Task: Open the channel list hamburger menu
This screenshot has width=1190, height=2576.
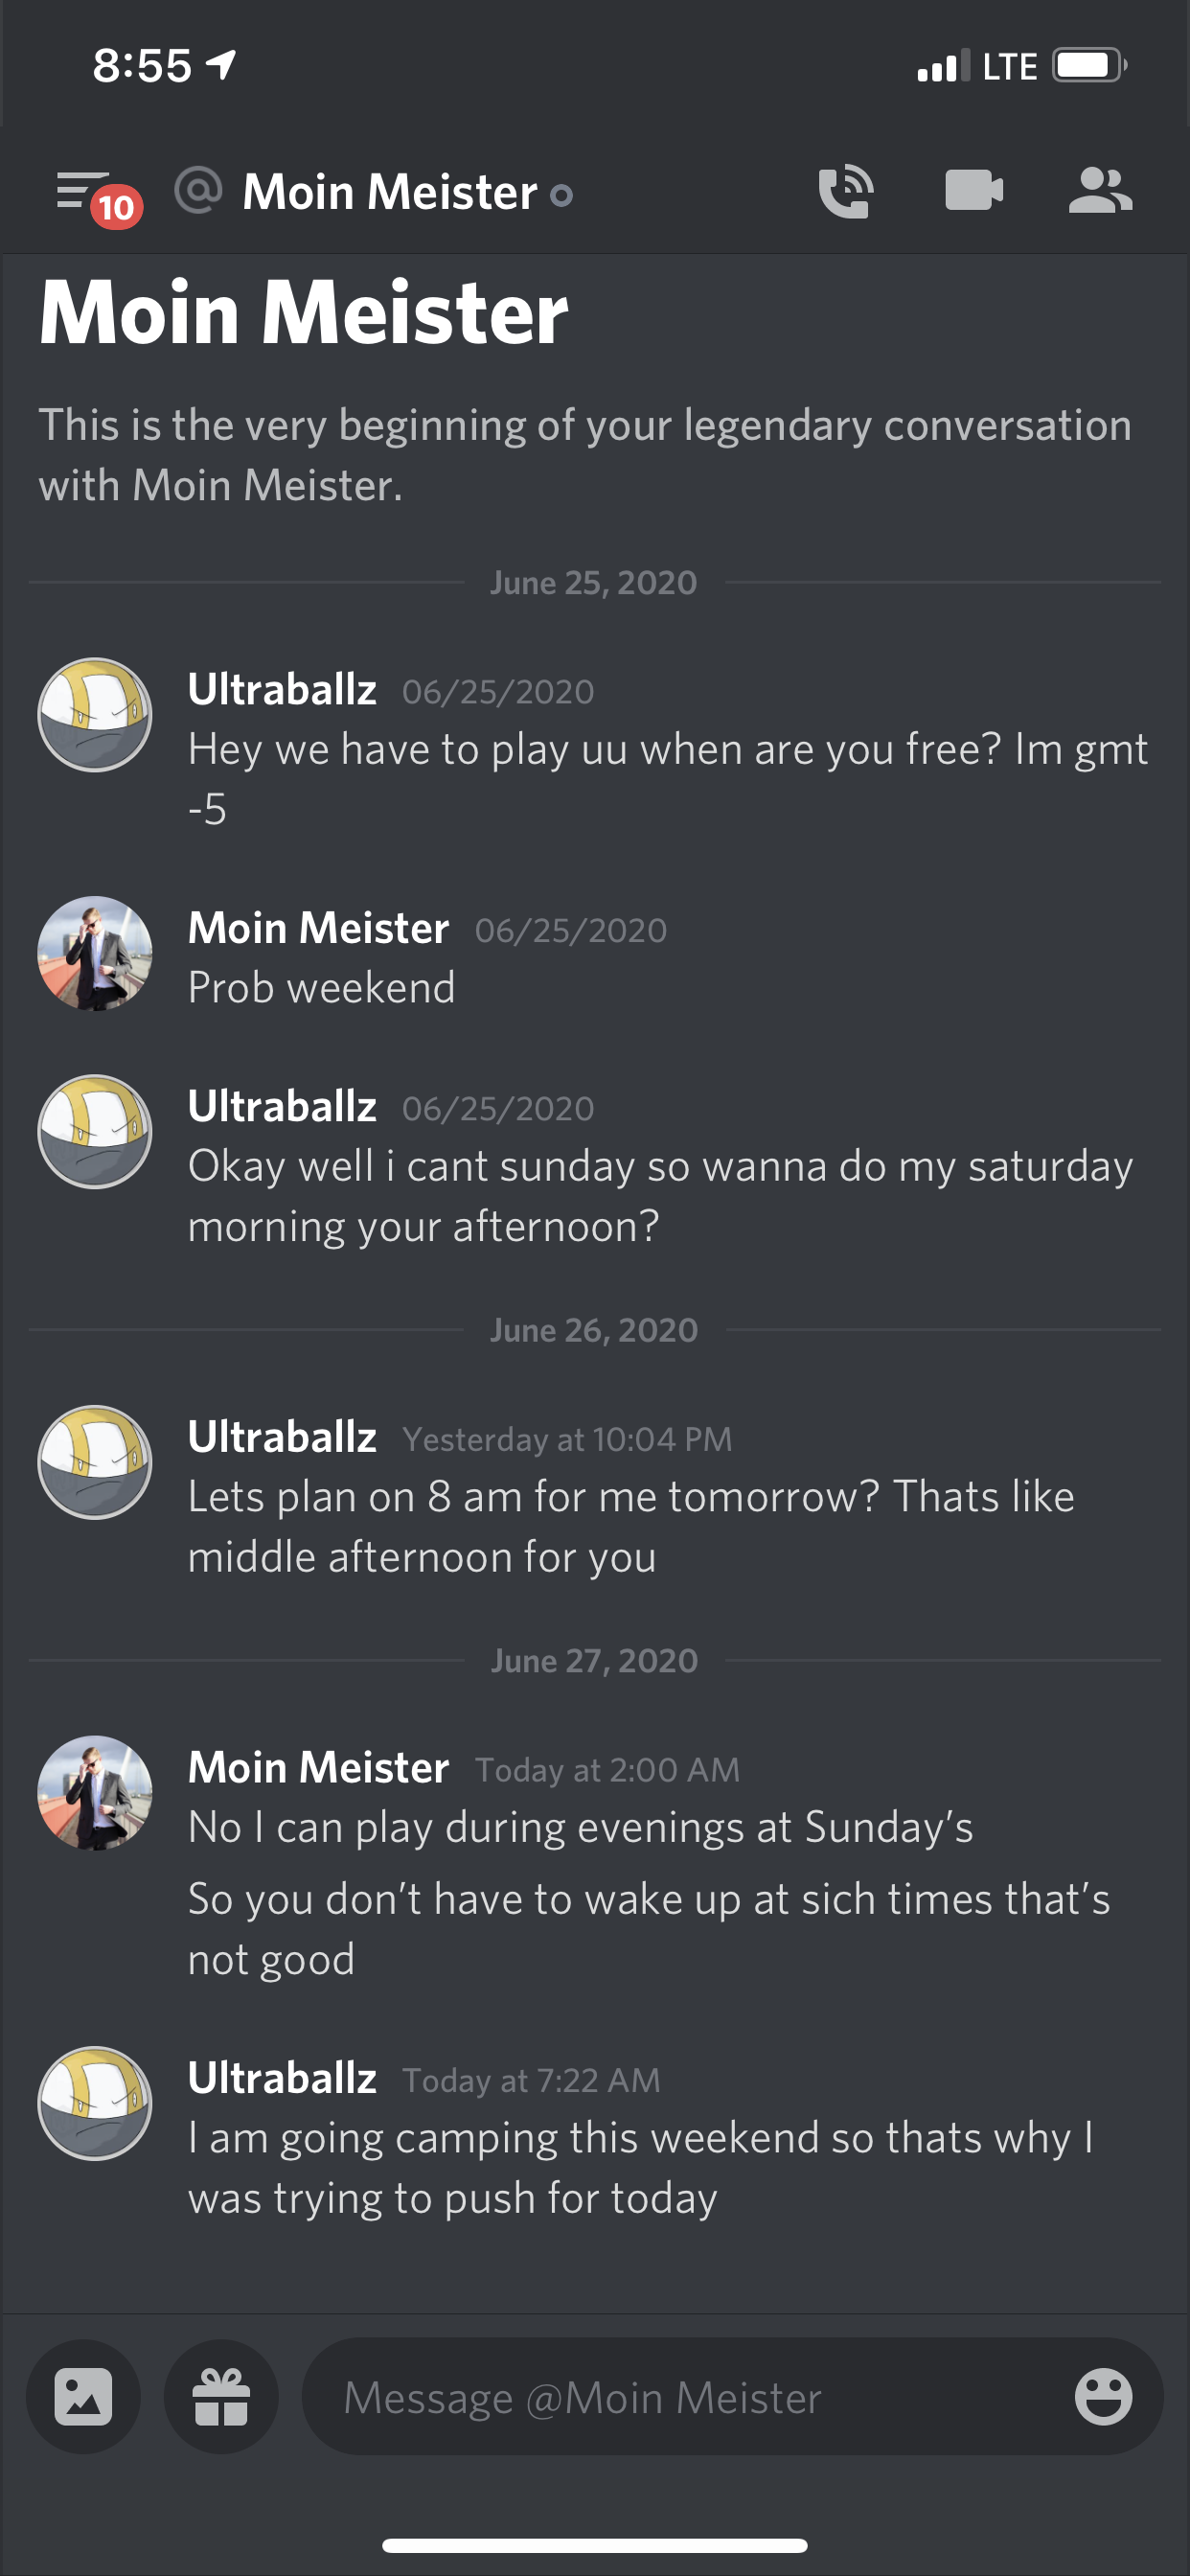Action: tap(84, 190)
